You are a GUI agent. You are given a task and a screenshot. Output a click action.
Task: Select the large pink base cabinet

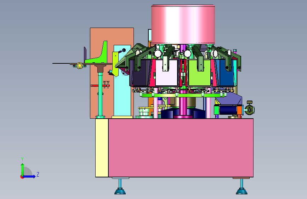tap(181, 148)
